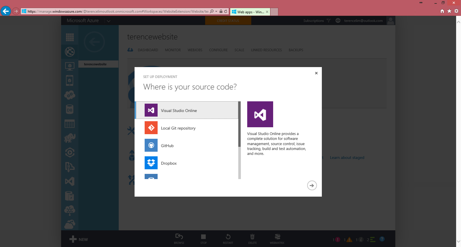461x247 pixels.
Task: Click Delete in the command bar
Action: (252, 239)
